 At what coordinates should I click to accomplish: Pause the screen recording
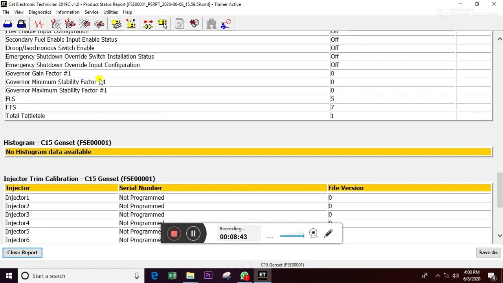tap(193, 234)
